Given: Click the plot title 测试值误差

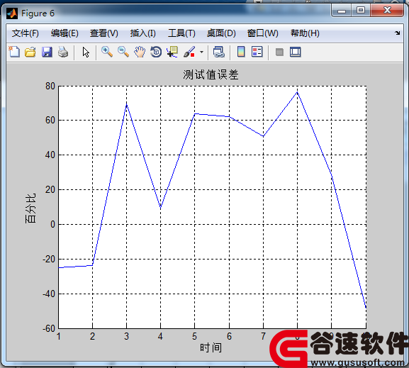Looking at the screenshot, I should click(x=211, y=74).
